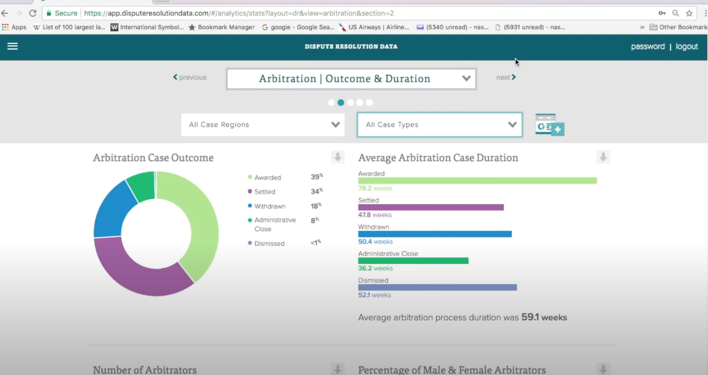Download the Average Arbitration Case Duration chart
This screenshot has height=375, width=708.
(x=603, y=157)
